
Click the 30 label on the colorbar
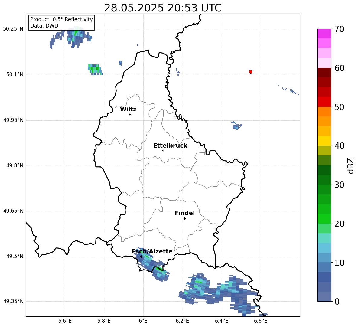(x=339, y=185)
